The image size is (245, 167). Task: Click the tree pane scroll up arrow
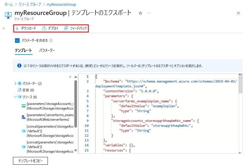click(76, 77)
